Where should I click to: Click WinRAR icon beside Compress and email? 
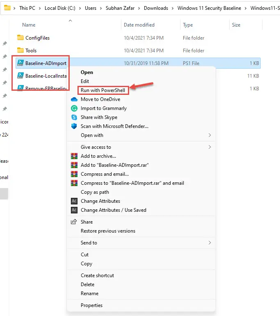point(74,174)
